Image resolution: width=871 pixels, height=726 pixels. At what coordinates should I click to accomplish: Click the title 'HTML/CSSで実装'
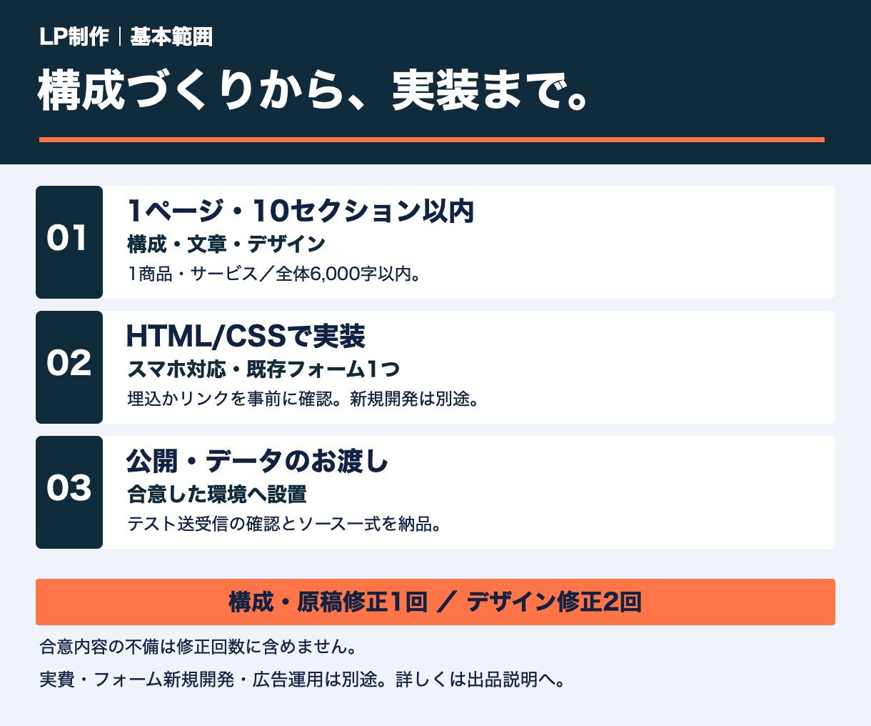tap(246, 336)
